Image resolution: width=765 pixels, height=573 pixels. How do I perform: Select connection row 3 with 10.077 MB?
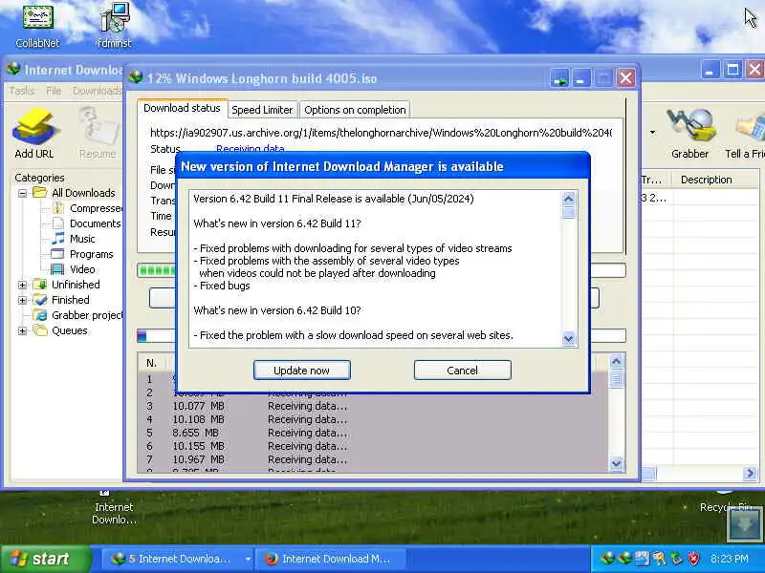coord(373,406)
